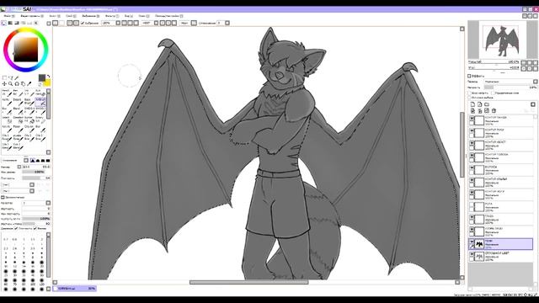Open the stabilizer dropdown arrow
Image resolution: width=539 pixels, height=303 pixels.
click(227, 23)
